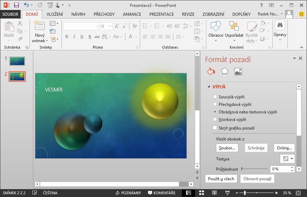This screenshot has height=197, width=307.
Task: Zoom in with the plus button
Action: 276,193
